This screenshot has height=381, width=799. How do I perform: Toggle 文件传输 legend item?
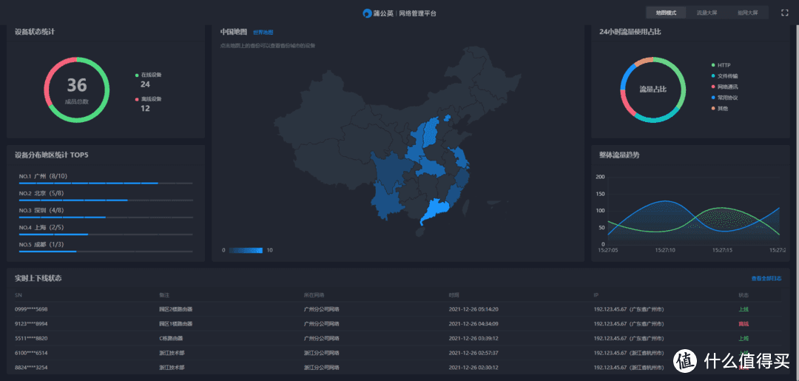[x=724, y=76]
